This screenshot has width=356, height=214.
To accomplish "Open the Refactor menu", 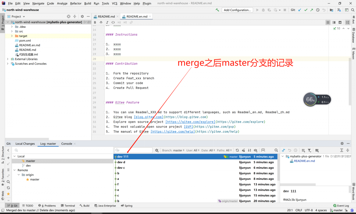I will click(76, 3).
